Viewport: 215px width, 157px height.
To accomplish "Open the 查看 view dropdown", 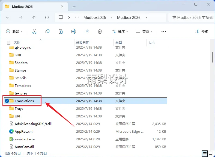I will point(144,32).
